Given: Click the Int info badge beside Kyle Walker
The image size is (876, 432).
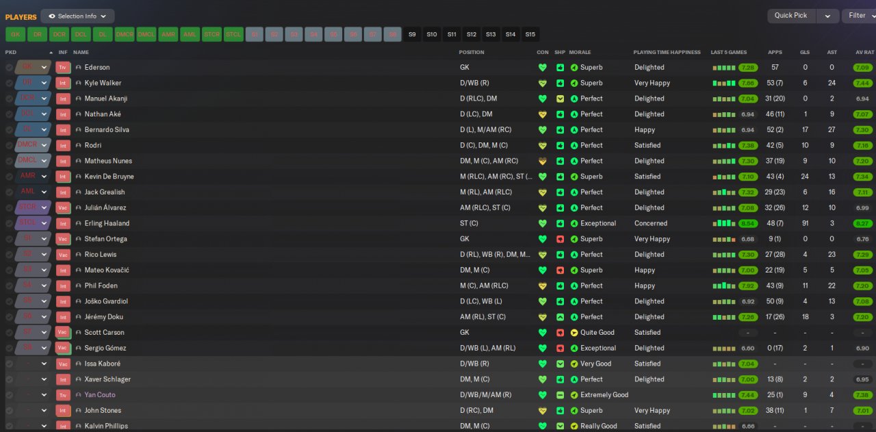Looking at the screenshot, I should [x=63, y=84].
